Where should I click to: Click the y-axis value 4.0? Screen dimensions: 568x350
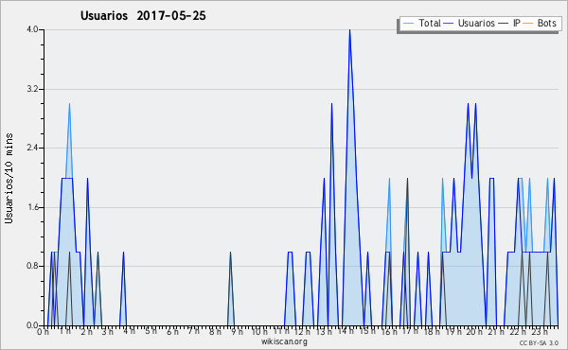click(32, 29)
